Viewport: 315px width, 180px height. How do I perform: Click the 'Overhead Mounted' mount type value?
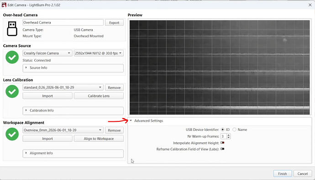(x=89, y=36)
